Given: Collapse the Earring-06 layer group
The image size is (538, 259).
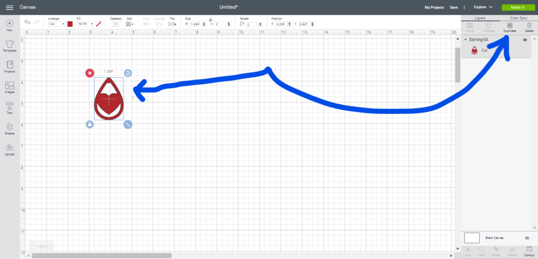Looking at the screenshot, I should [x=465, y=40].
